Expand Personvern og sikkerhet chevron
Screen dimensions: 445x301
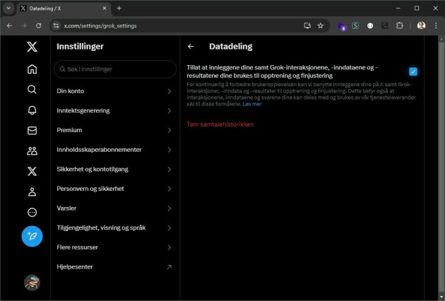point(169,189)
